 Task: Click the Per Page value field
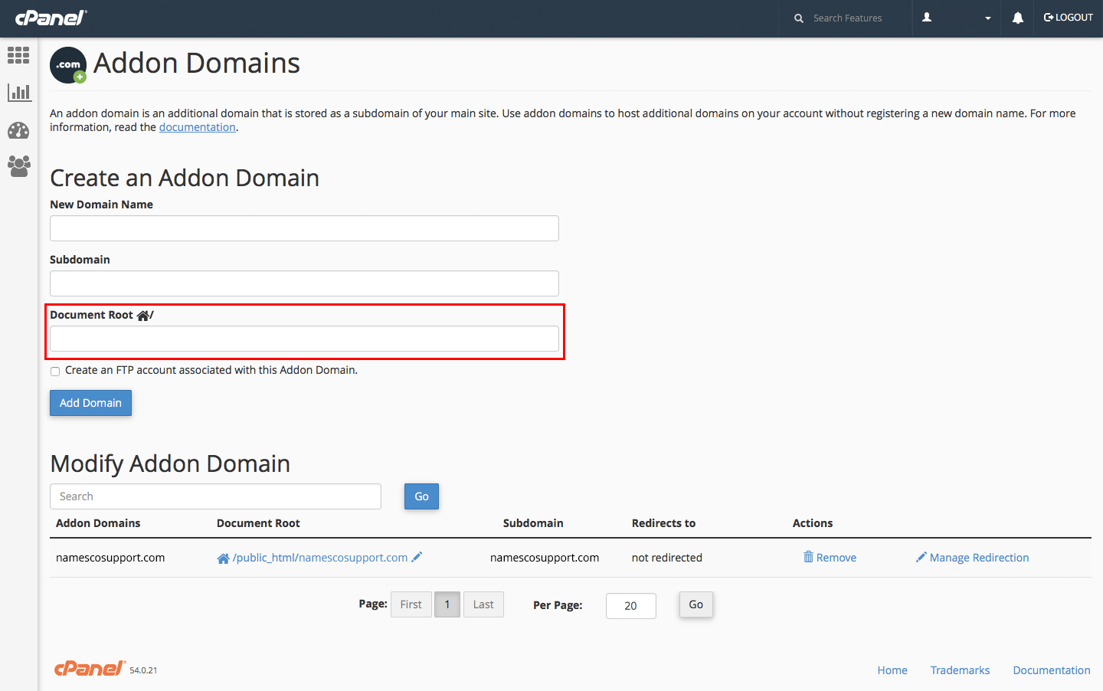click(630, 606)
